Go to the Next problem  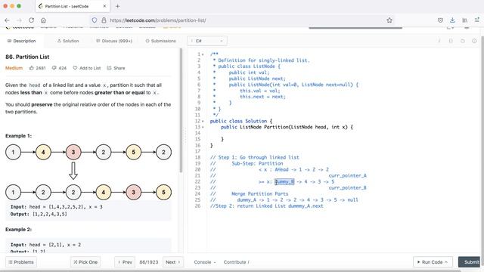[173, 262]
